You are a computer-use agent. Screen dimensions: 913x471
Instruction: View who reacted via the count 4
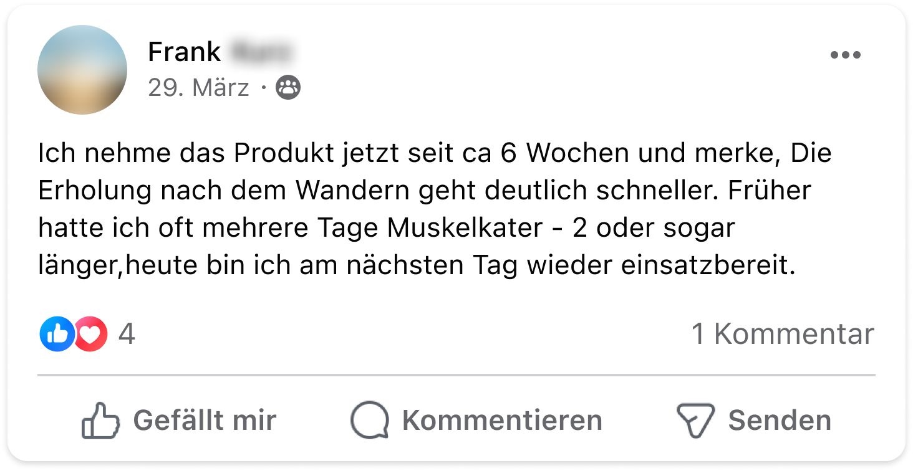pyautogui.click(x=127, y=334)
